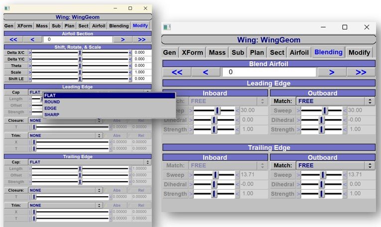Click the >> button under Blend Airfoil

click(x=361, y=72)
